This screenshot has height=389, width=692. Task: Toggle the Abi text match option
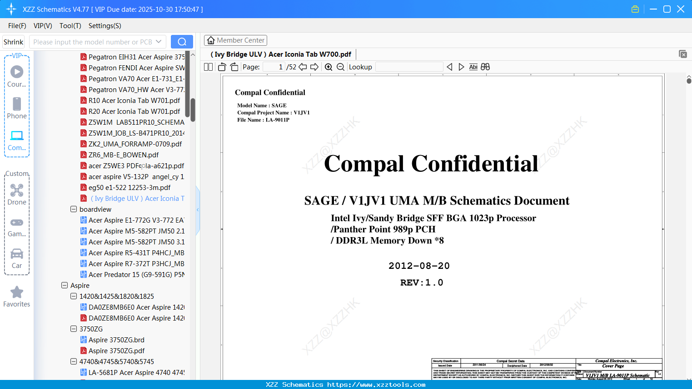(x=473, y=67)
